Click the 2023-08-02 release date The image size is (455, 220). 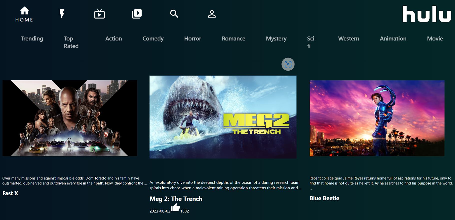[160, 211]
